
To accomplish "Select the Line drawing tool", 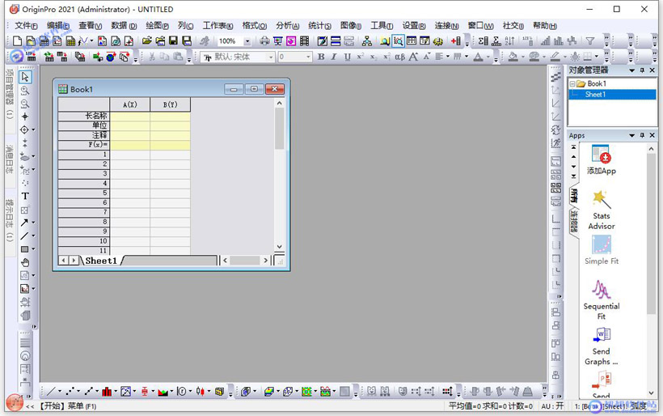I will pyautogui.click(x=24, y=236).
